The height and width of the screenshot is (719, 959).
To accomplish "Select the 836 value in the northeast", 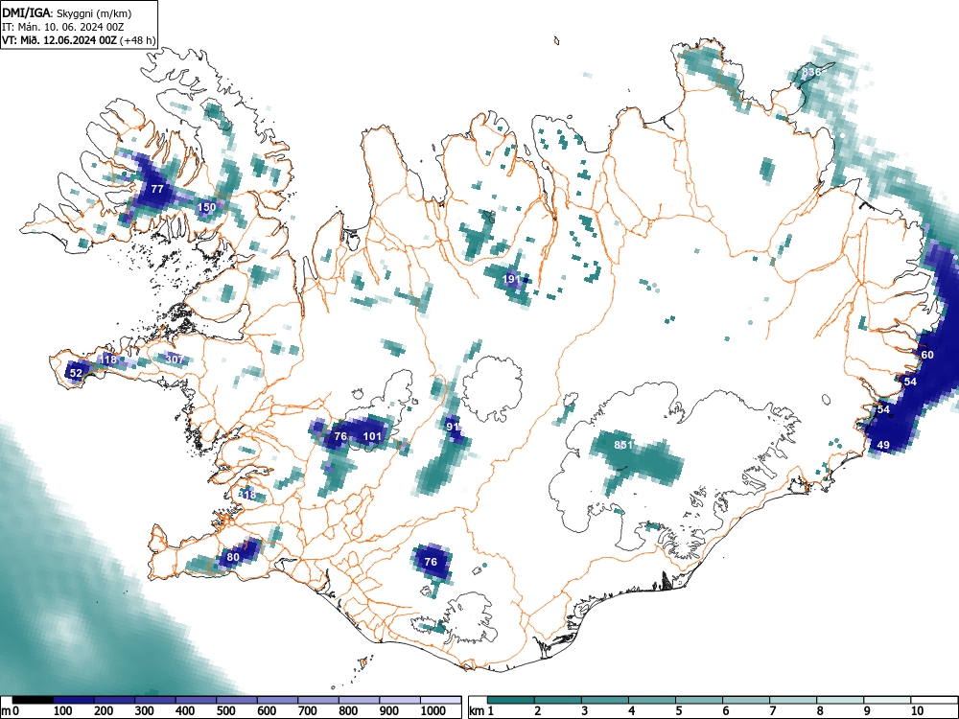I will click(811, 72).
